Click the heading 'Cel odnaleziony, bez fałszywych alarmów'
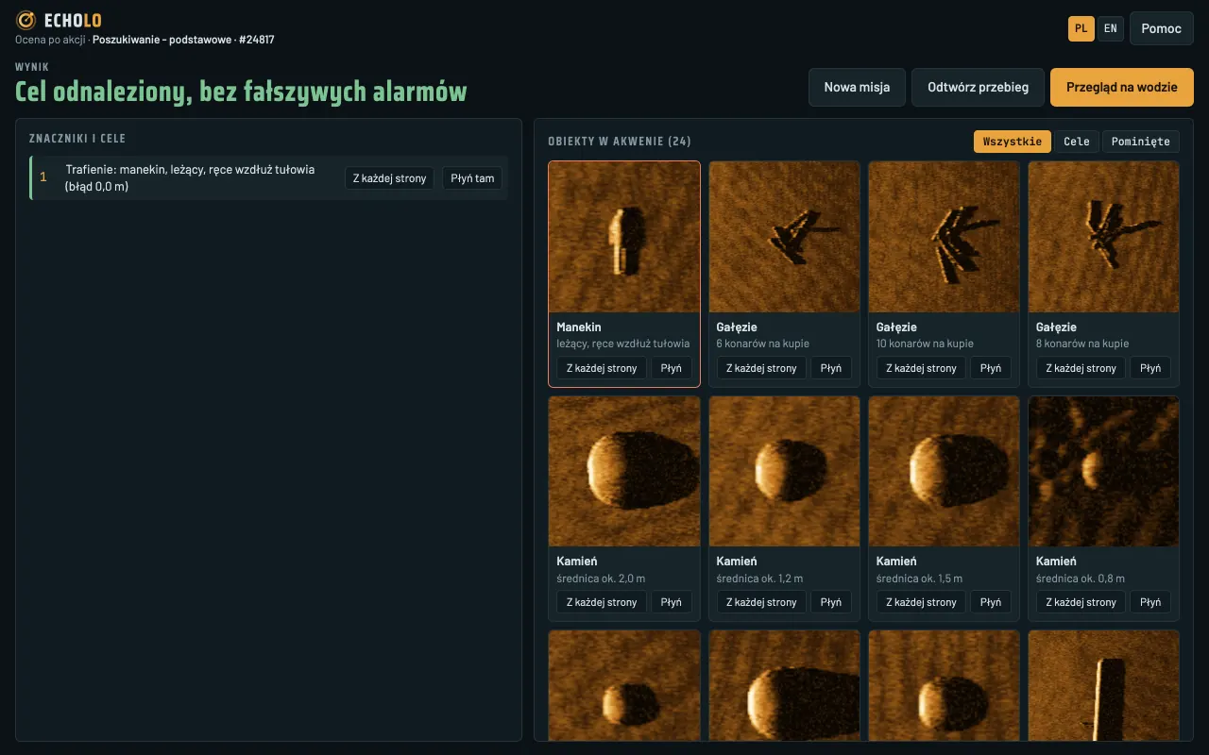Image resolution: width=1209 pixels, height=755 pixels. point(241,92)
